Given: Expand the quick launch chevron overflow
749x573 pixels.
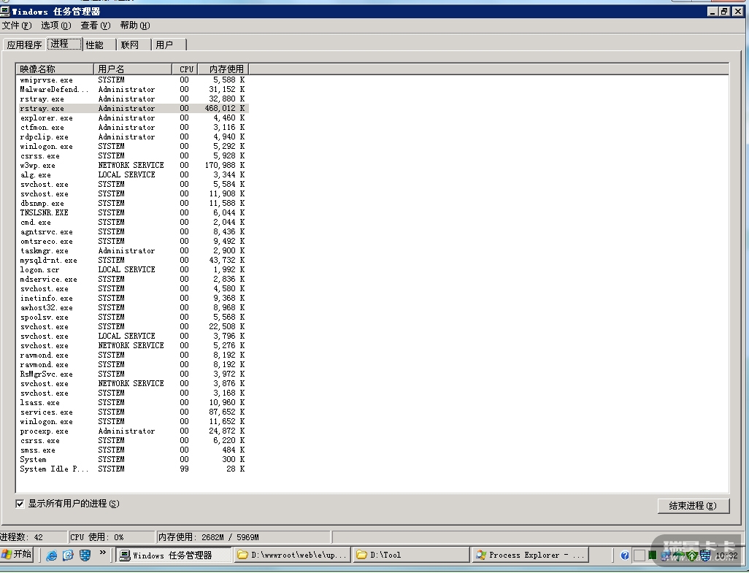Looking at the screenshot, I should [102, 553].
